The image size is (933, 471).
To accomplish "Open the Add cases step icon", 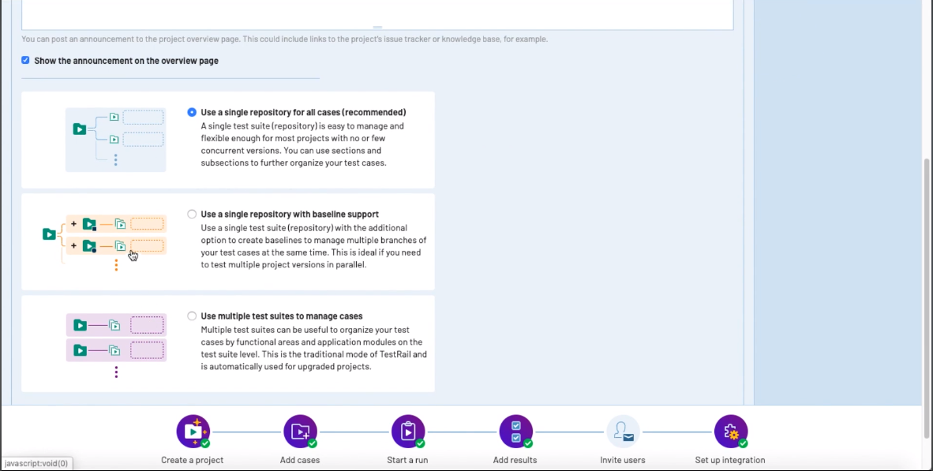I will pyautogui.click(x=300, y=432).
